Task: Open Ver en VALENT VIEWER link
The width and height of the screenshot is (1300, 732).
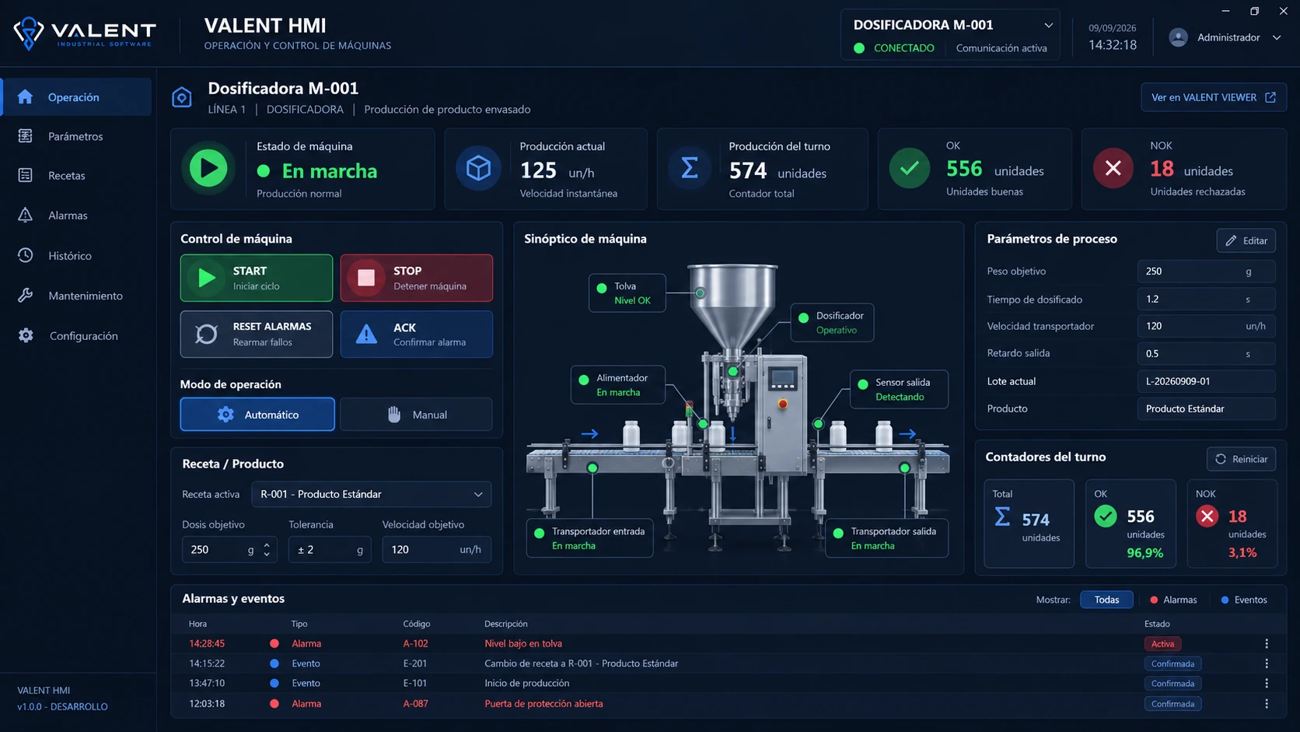Action: coord(1213,97)
